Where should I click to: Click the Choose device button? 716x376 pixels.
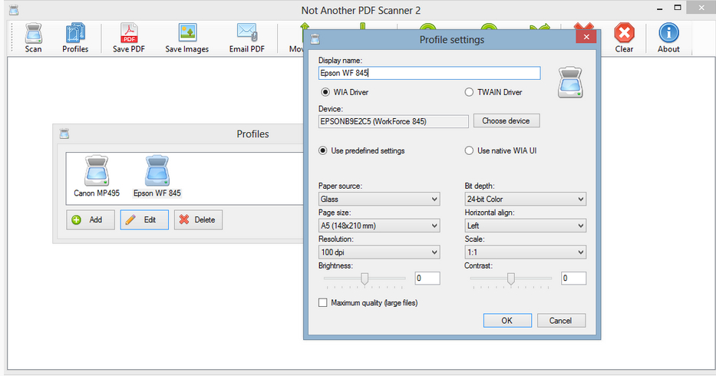click(x=506, y=120)
